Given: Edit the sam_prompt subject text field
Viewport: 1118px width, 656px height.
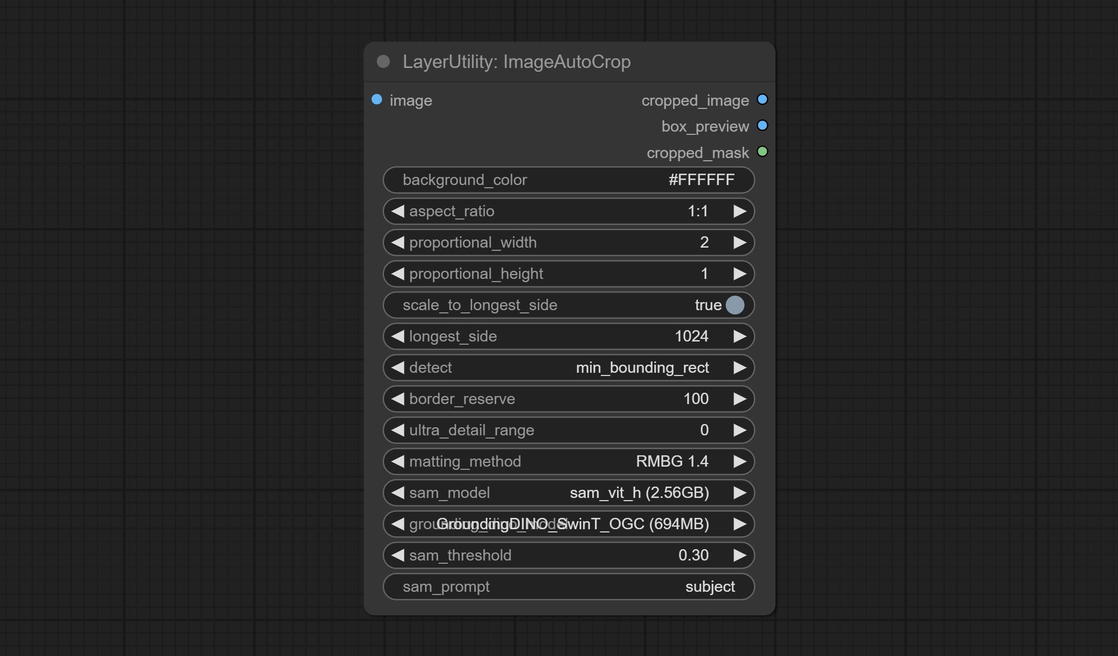Looking at the screenshot, I should pyautogui.click(x=568, y=587).
